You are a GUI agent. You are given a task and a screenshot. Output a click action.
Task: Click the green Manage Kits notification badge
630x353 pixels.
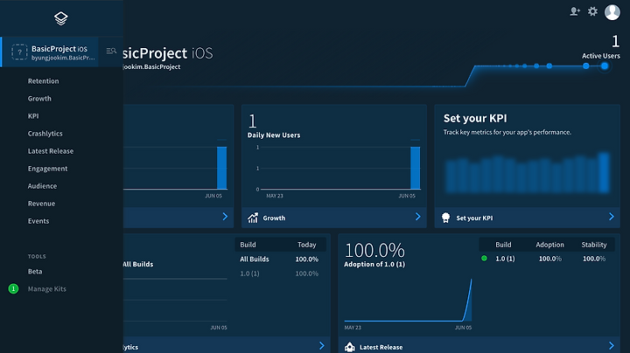(x=13, y=289)
